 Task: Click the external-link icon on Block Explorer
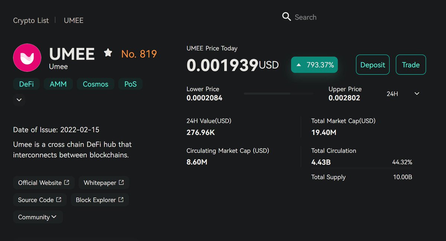pos(121,199)
